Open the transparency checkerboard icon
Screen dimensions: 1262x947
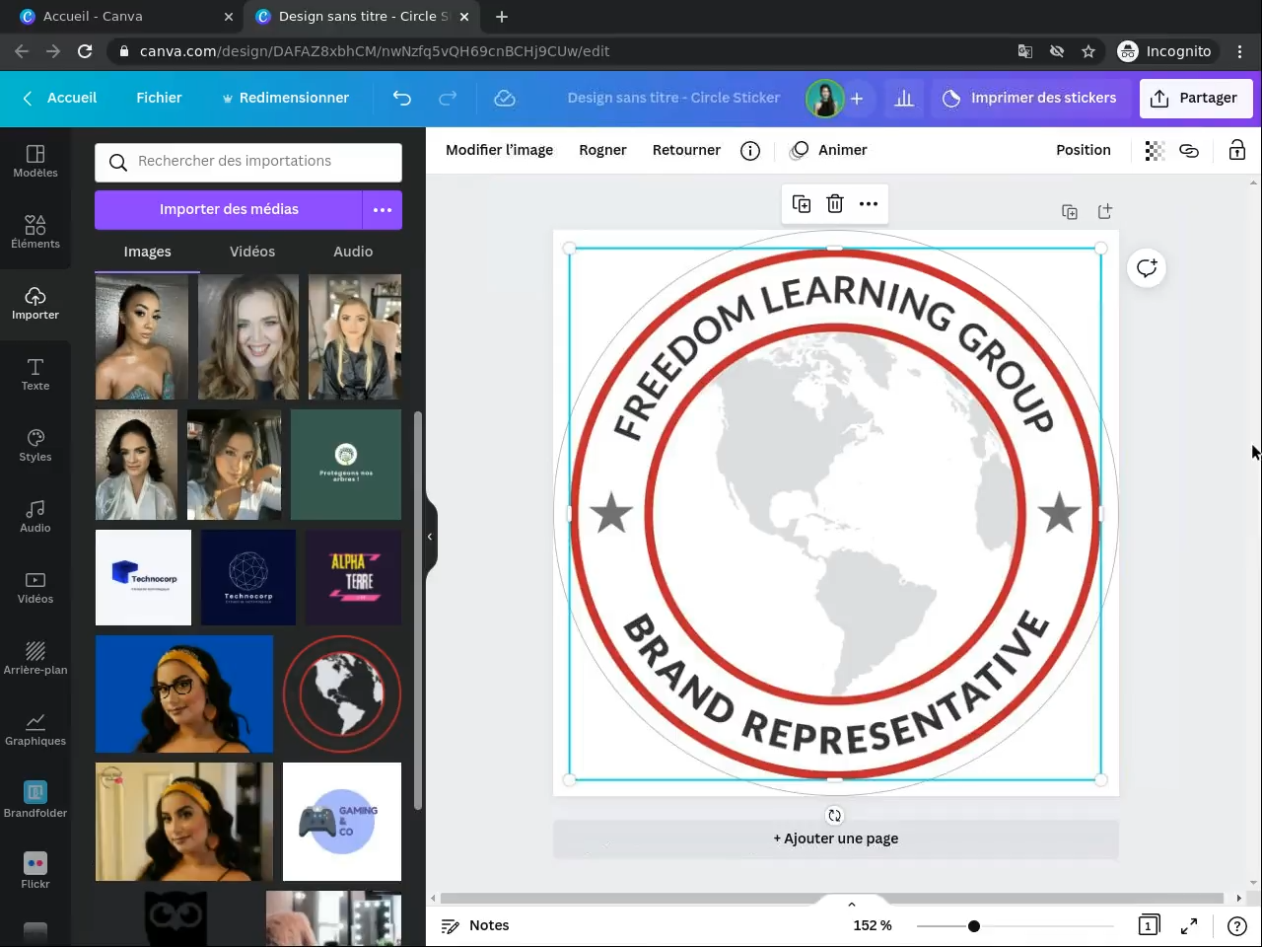(x=1155, y=150)
